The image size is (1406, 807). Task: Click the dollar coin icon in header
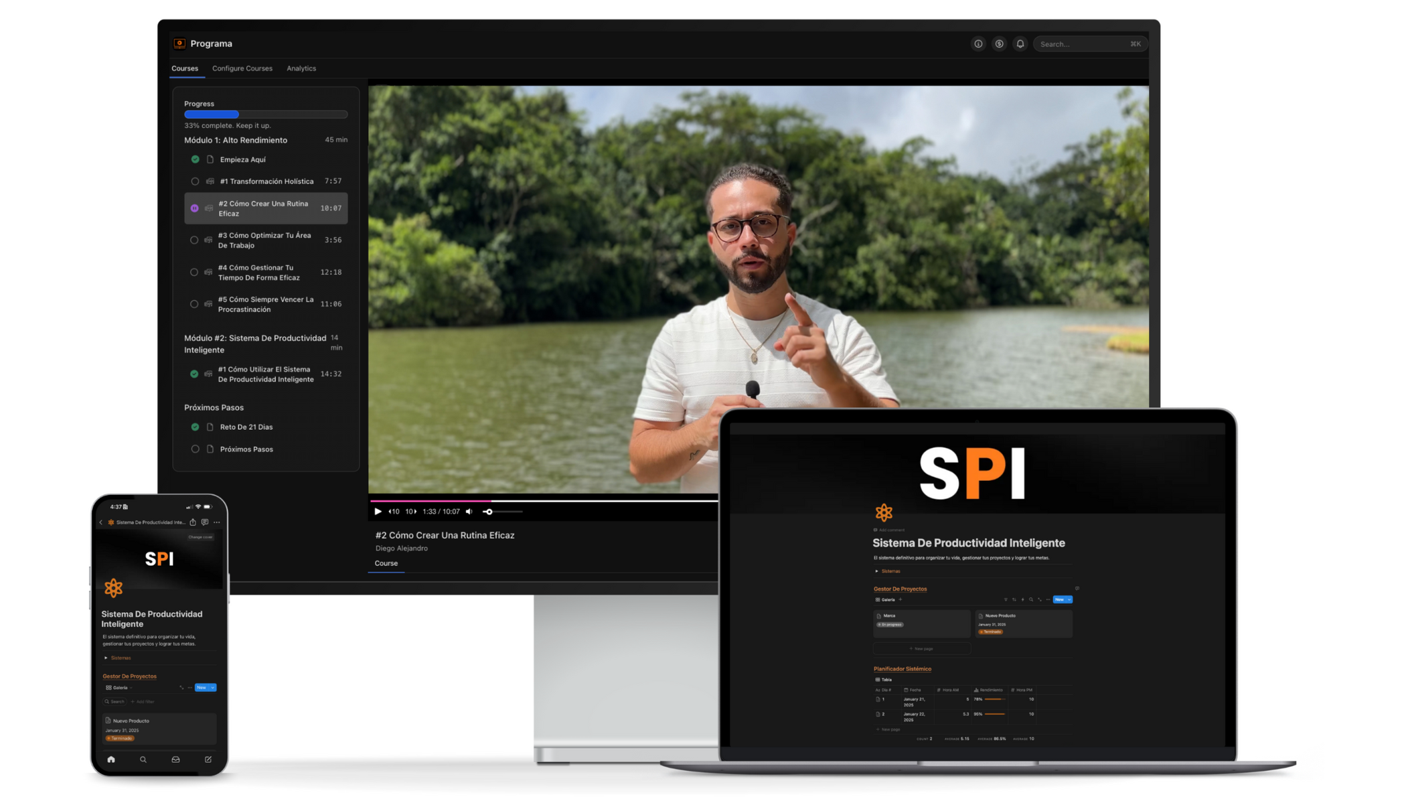click(999, 44)
